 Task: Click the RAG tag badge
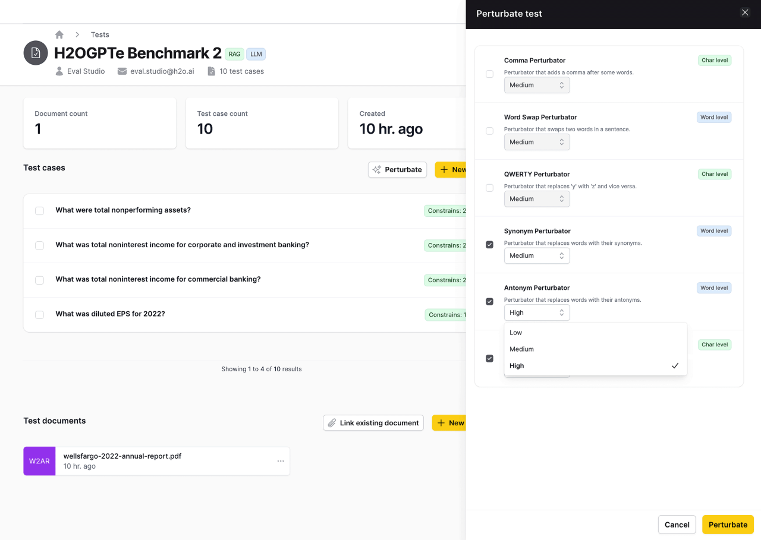tap(234, 54)
